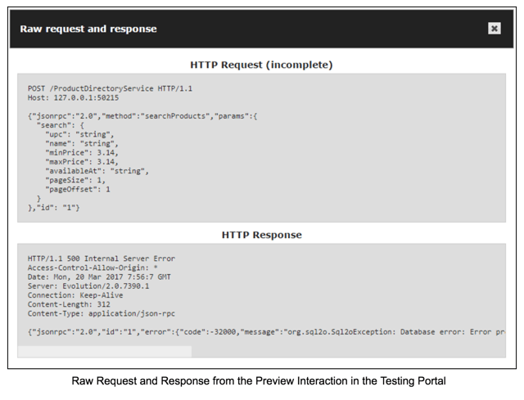Click the '"name": "string",' line

(x=82, y=144)
